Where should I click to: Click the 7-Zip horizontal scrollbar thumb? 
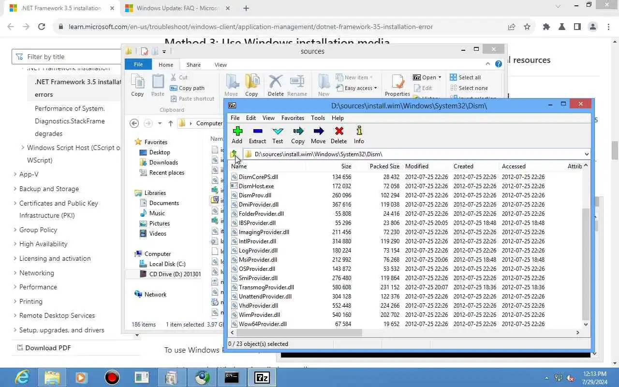[299, 332]
